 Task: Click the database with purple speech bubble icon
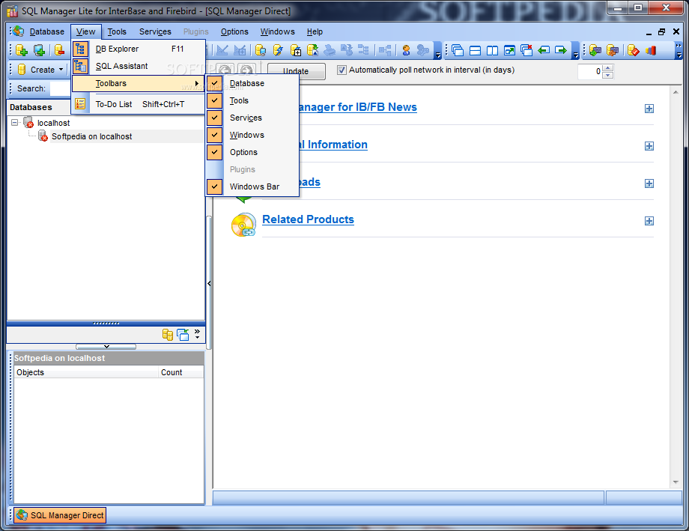coord(595,50)
